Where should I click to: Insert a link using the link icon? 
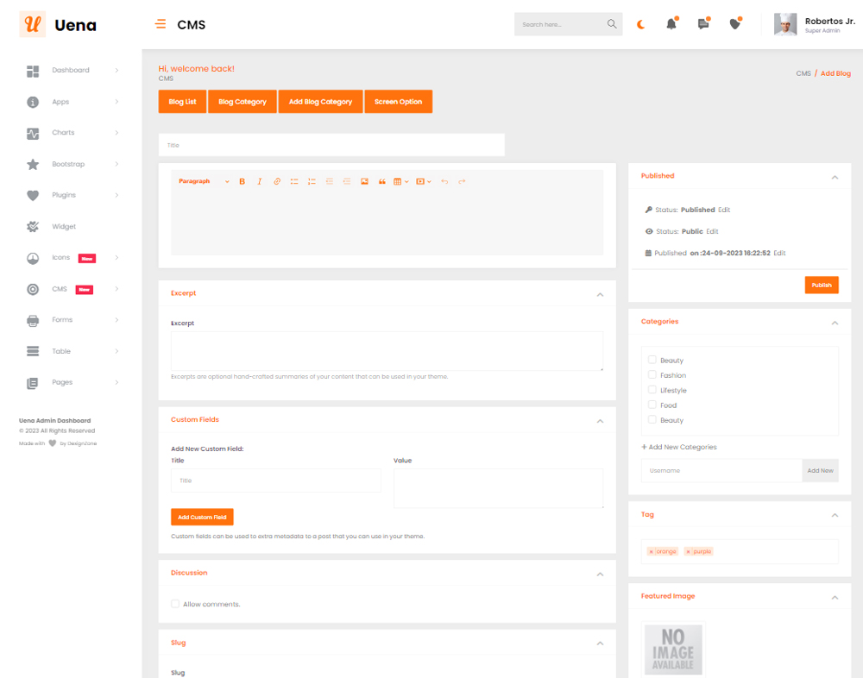click(x=277, y=181)
